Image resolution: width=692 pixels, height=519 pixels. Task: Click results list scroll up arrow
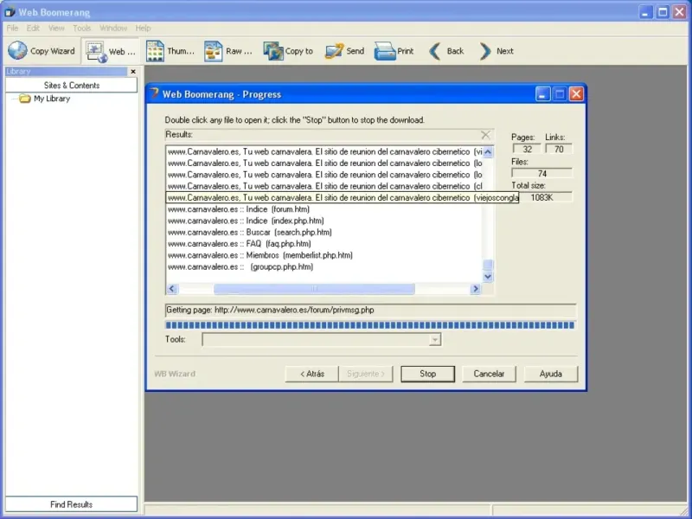click(488, 152)
